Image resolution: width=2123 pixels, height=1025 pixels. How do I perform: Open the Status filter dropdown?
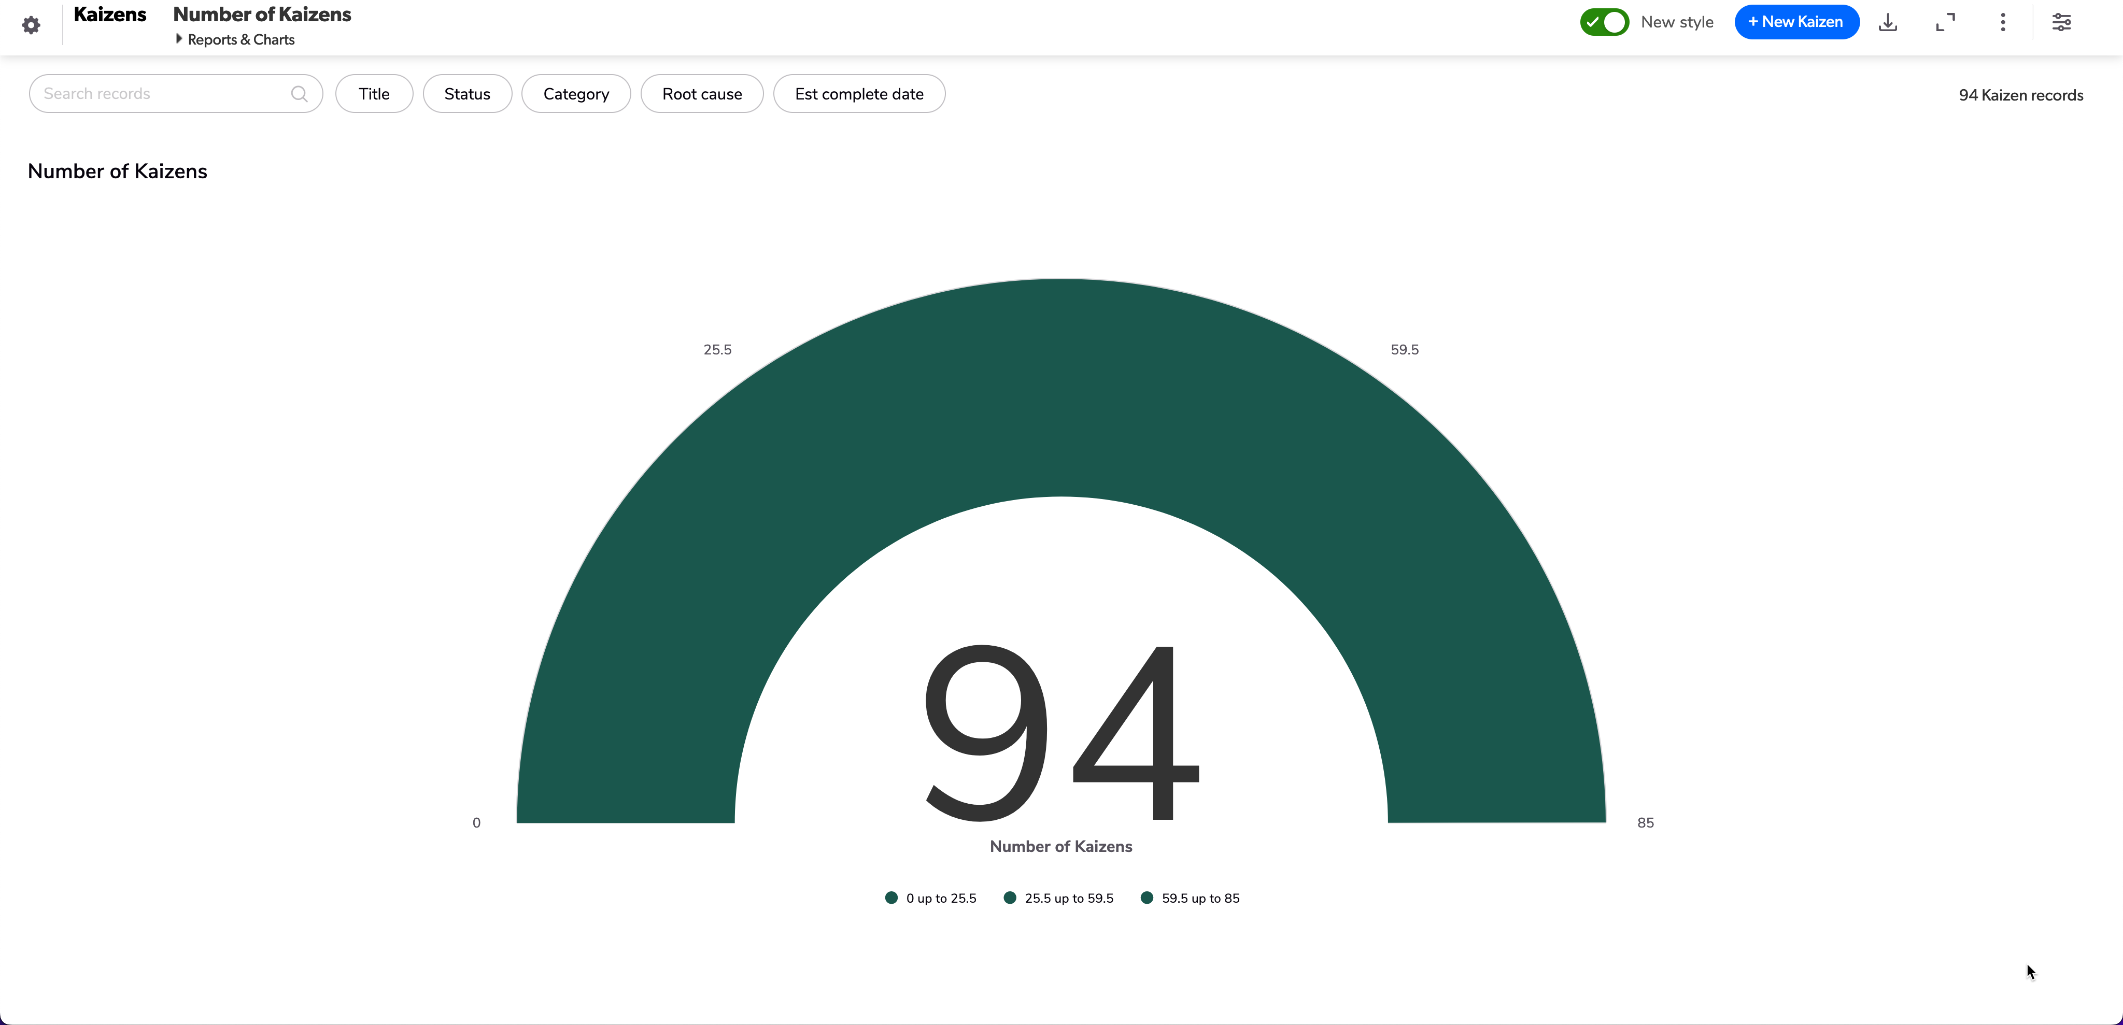coord(468,94)
